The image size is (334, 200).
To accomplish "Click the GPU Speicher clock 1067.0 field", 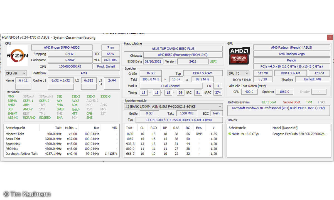I will point(284,92).
